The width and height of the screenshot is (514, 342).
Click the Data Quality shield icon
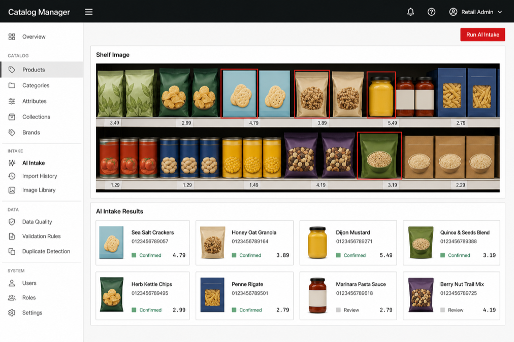click(12, 222)
